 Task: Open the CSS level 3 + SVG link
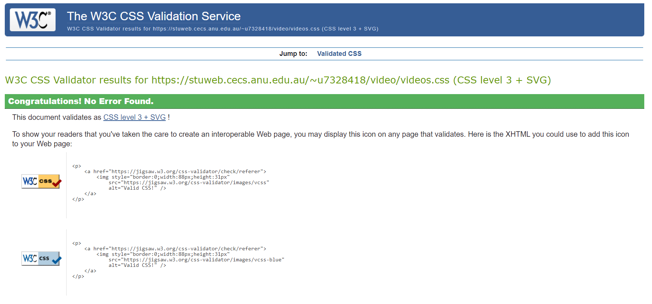click(x=134, y=117)
